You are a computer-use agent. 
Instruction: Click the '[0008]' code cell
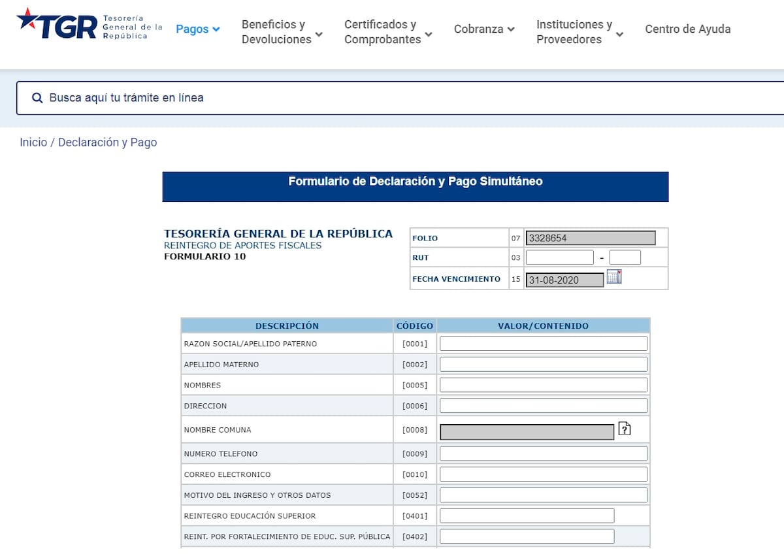coord(415,430)
